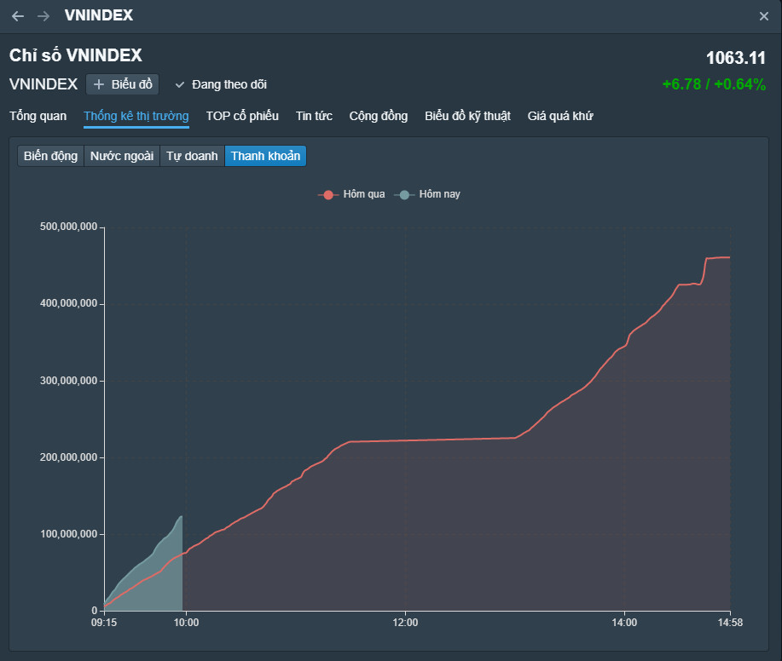Go back with the left arrow icon
The width and height of the screenshot is (782, 661).
18,16
